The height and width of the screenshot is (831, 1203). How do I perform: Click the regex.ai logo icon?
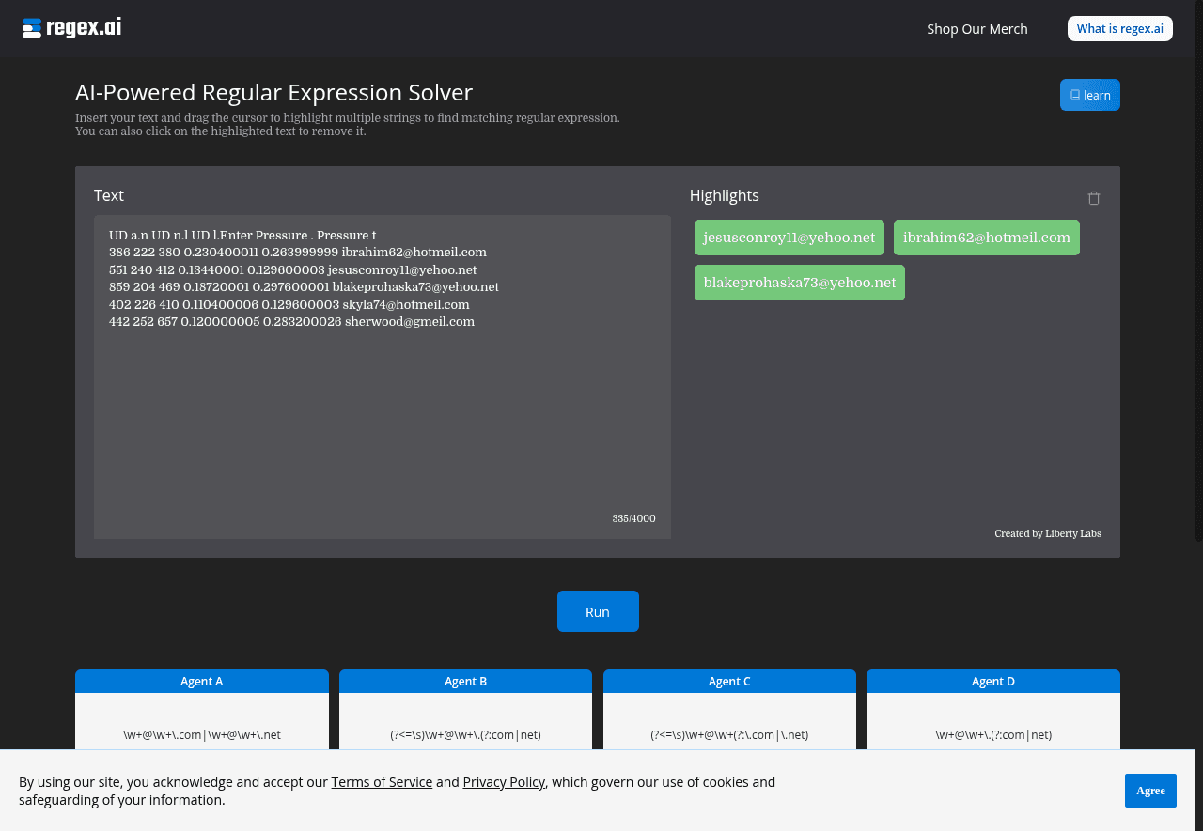31,27
